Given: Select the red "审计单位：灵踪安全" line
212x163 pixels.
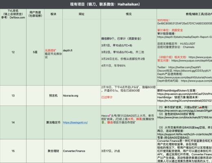Looking at the screenshot, I should click(x=170, y=30).
